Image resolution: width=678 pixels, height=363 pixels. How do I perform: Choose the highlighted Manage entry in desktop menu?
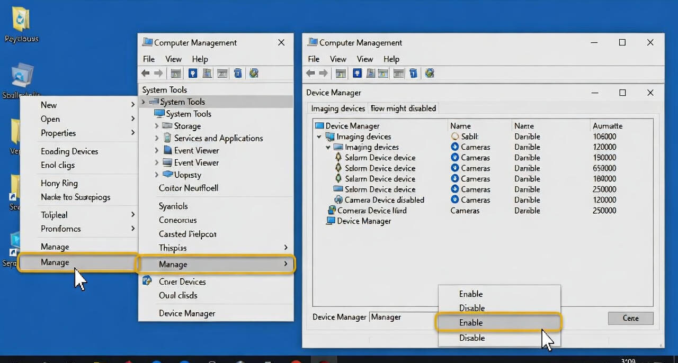(78, 262)
